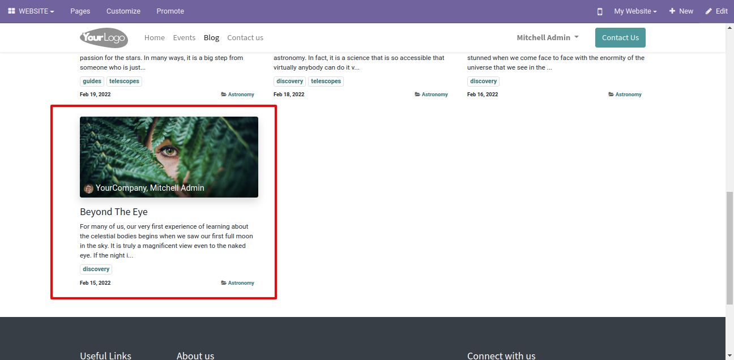
Task: Go to the Home page link
Action: (155, 38)
